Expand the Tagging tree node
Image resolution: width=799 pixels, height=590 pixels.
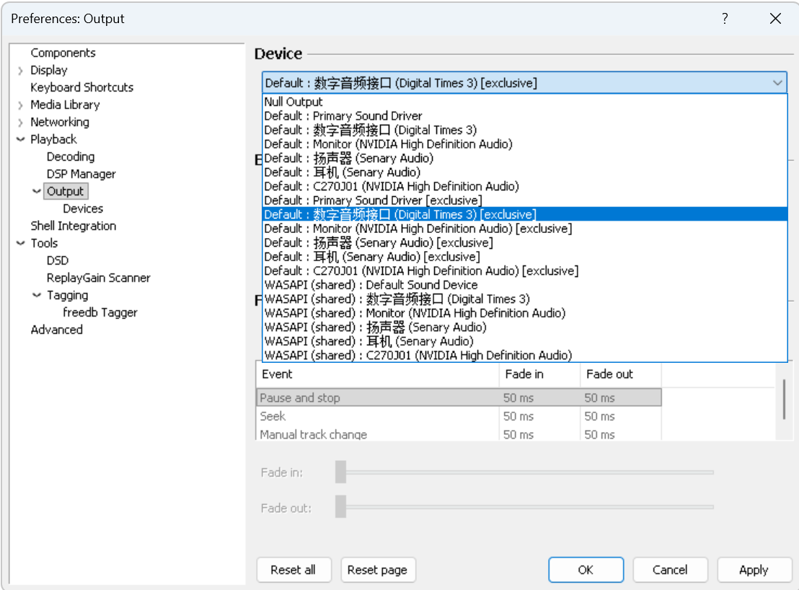pos(37,295)
